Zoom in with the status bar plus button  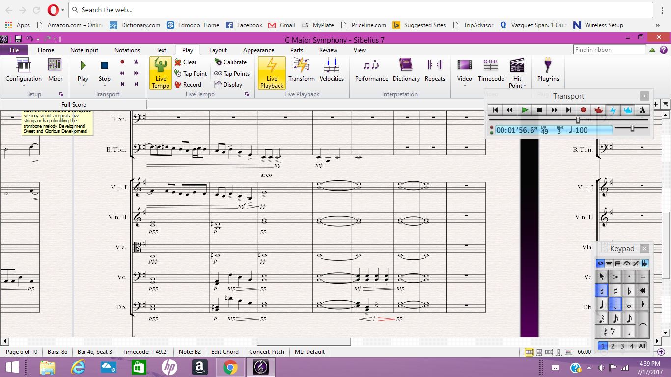click(x=661, y=352)
